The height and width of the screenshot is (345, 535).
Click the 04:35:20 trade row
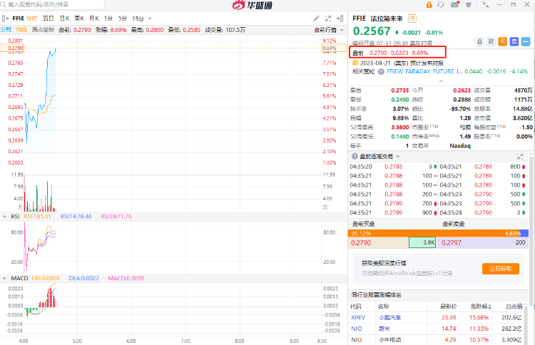coord(393,167)
